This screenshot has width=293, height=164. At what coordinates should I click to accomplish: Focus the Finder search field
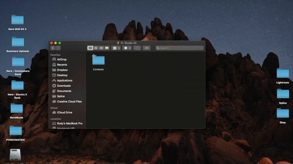180,48
